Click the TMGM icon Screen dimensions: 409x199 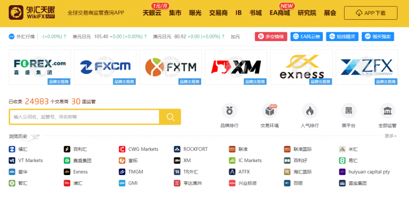coord(122,172)
